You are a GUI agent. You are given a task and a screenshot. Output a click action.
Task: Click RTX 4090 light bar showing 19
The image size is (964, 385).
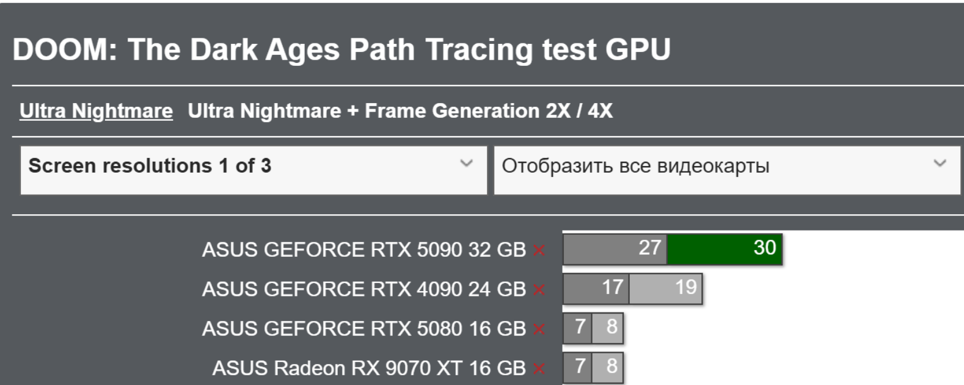click(666, 289)
